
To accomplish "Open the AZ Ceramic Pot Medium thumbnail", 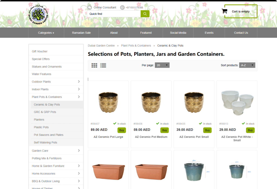I will pyautogui.click(x=151, y=102).
